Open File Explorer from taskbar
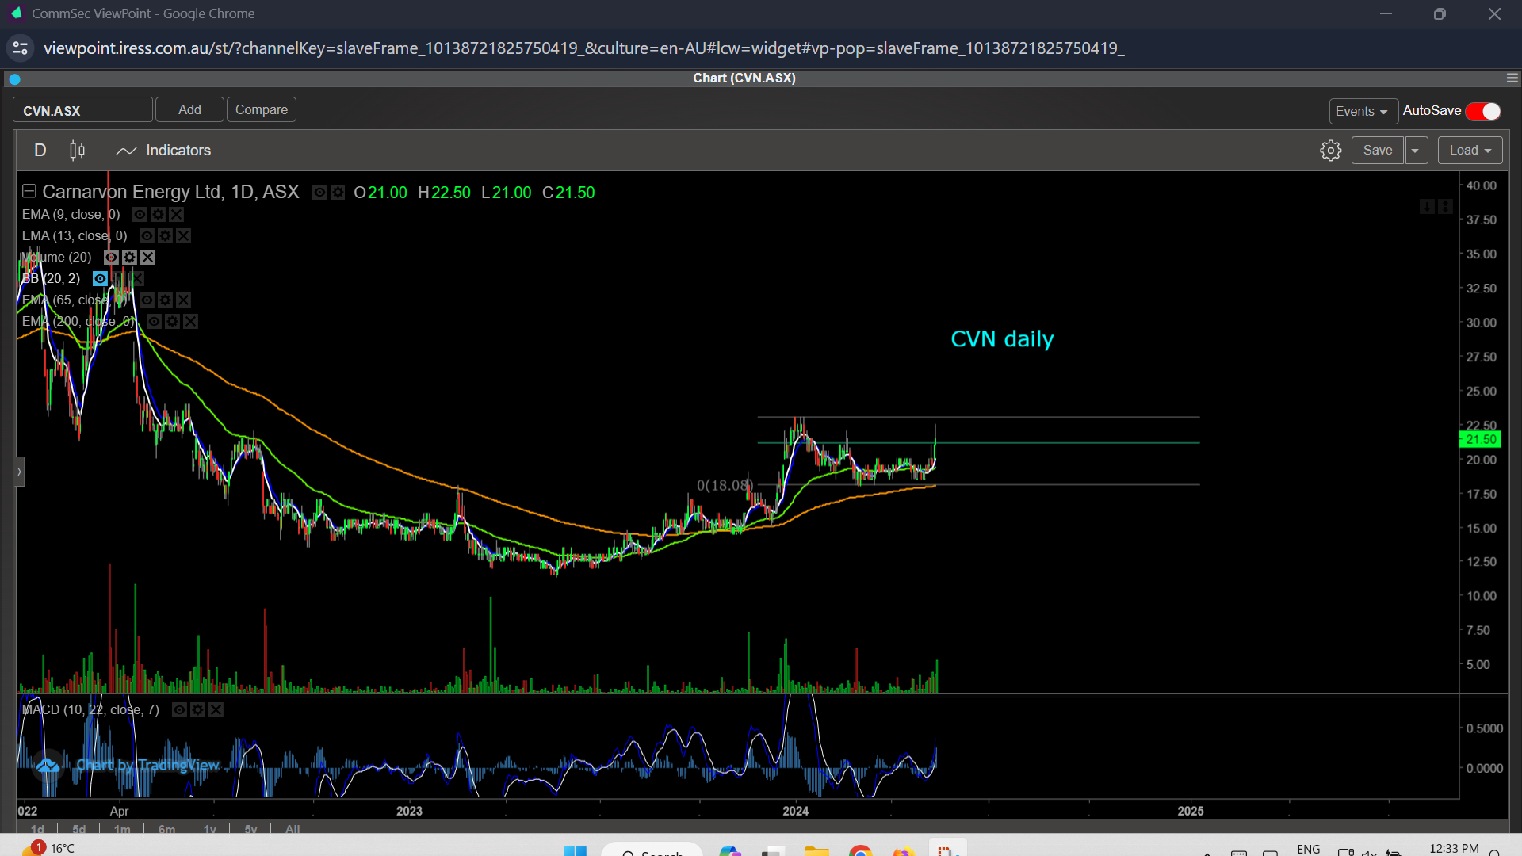The image size is (1522, 856). 816,851
